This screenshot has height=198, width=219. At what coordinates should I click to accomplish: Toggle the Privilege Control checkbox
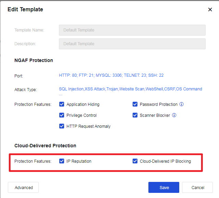pos(62,115)
